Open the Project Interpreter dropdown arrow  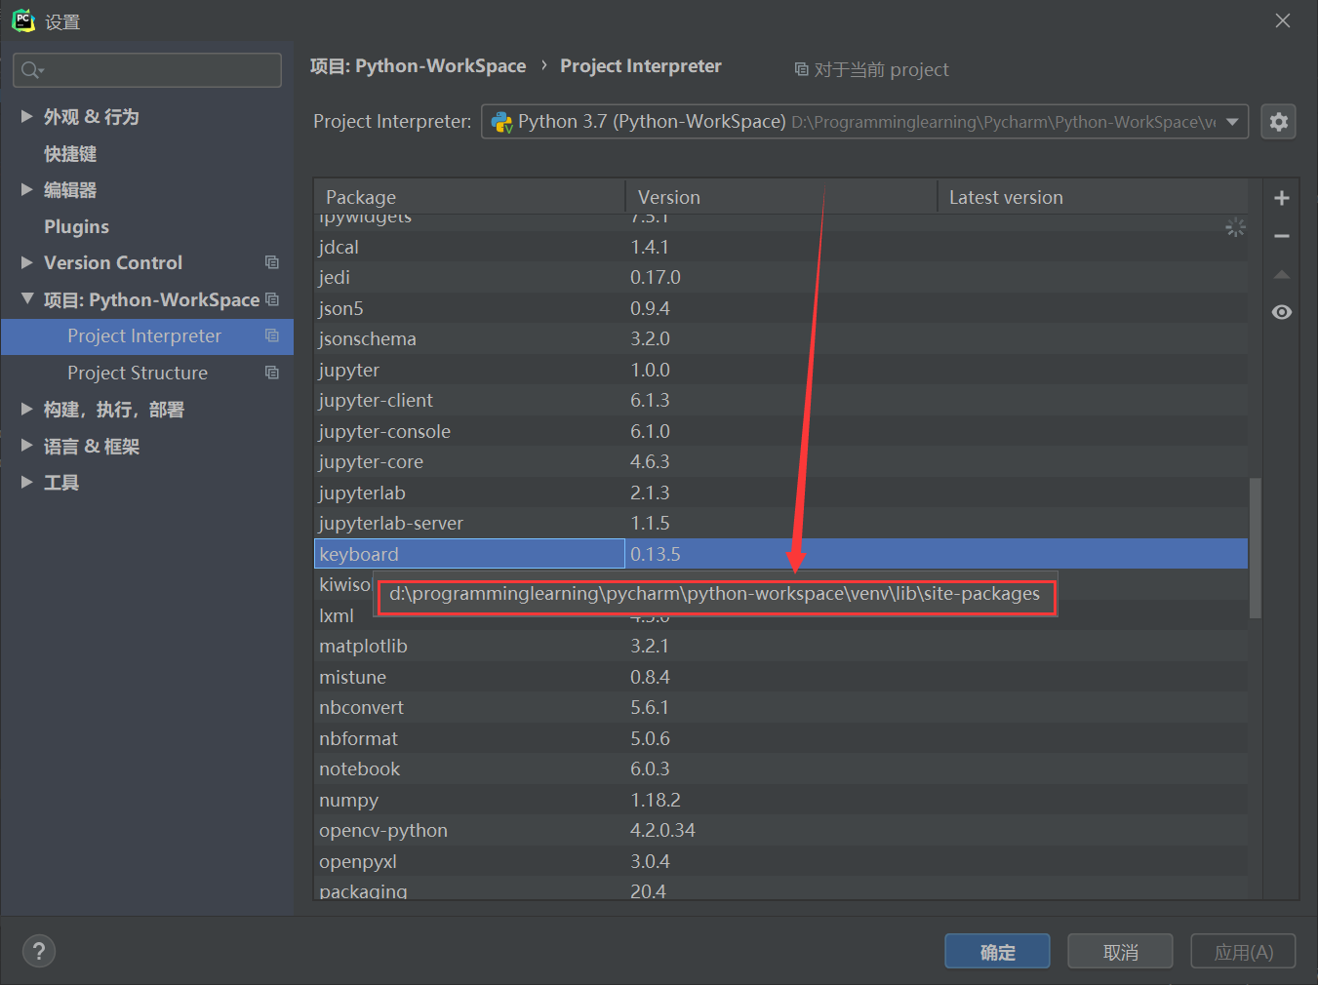(1232, 122)
